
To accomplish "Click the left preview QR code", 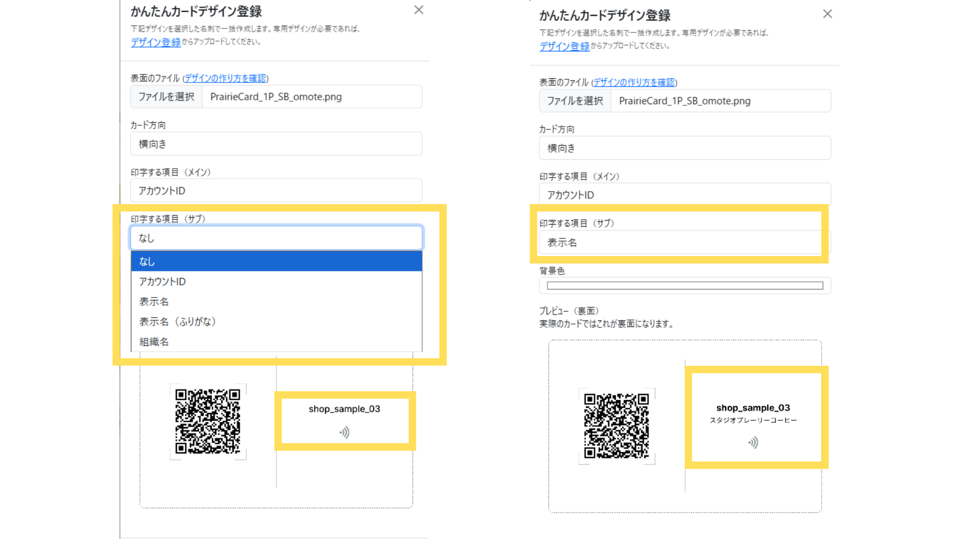I will pos(208,422).
